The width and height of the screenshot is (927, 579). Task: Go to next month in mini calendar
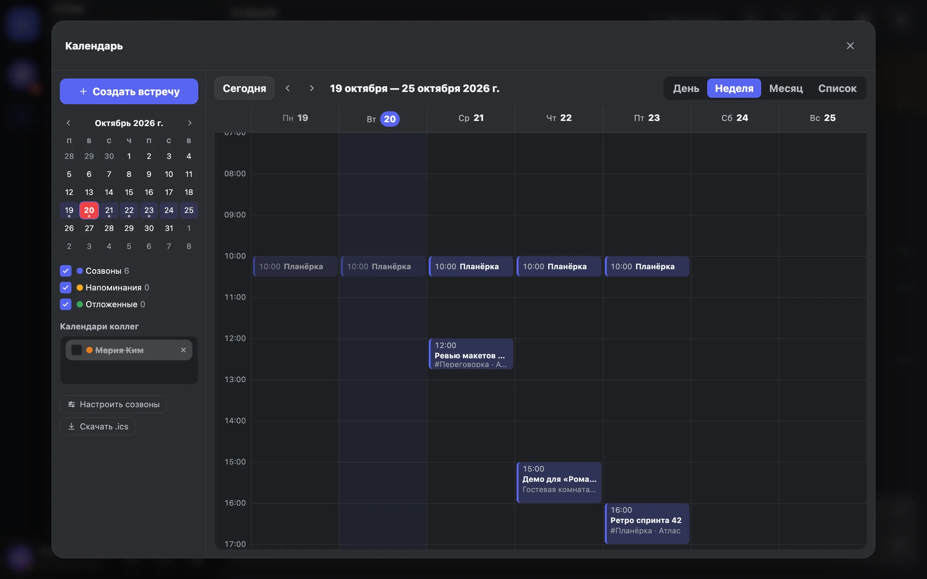tap(190, 123)
